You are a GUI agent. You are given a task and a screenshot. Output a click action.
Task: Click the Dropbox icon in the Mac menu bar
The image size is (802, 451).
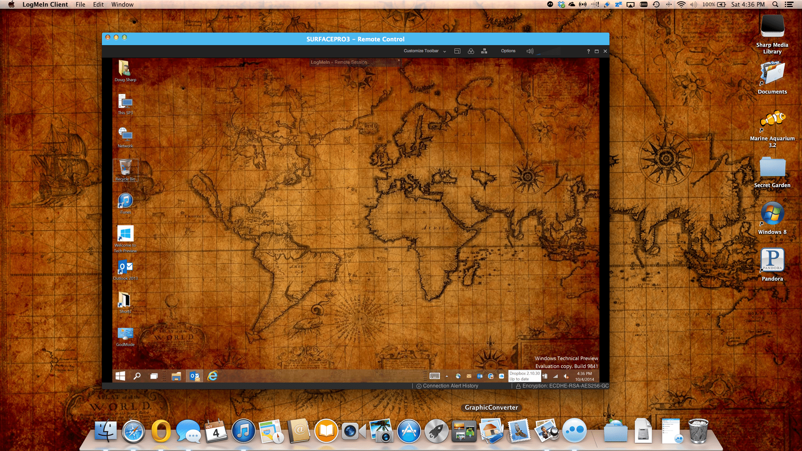coord(562,5)
